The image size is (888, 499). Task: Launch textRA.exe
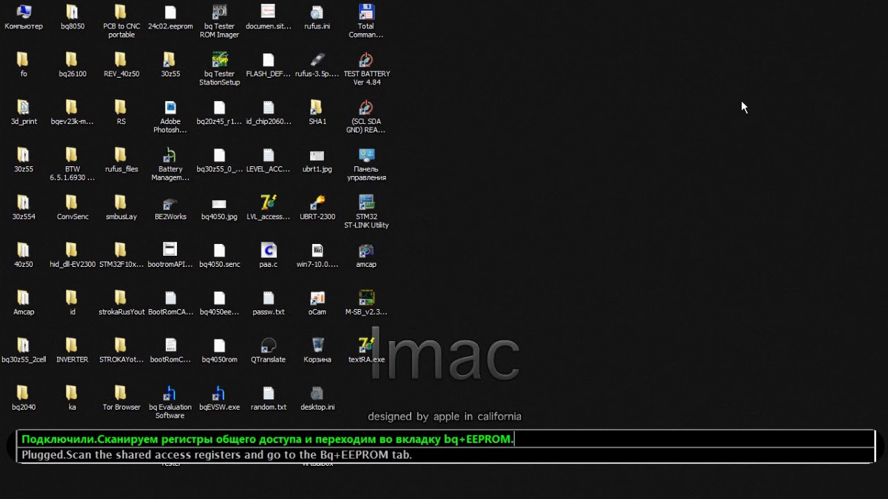(x=366, y=351)
